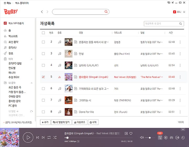Click the lightning bolt icon in player bar
The width and height of the screenshot is (189, 147).
tap(166, 138)
